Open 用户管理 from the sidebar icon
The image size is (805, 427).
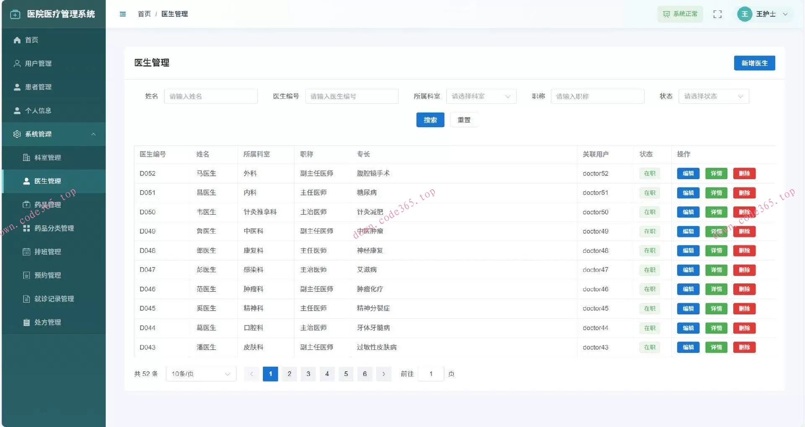tap(17, 63)
